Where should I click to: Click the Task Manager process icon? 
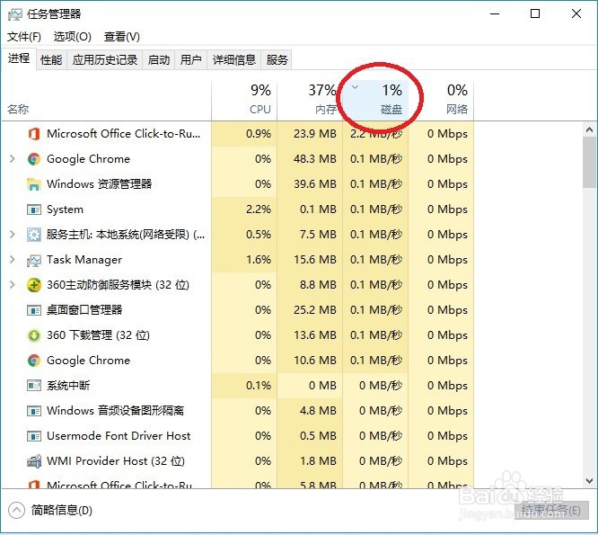click(x=34, y=261)
